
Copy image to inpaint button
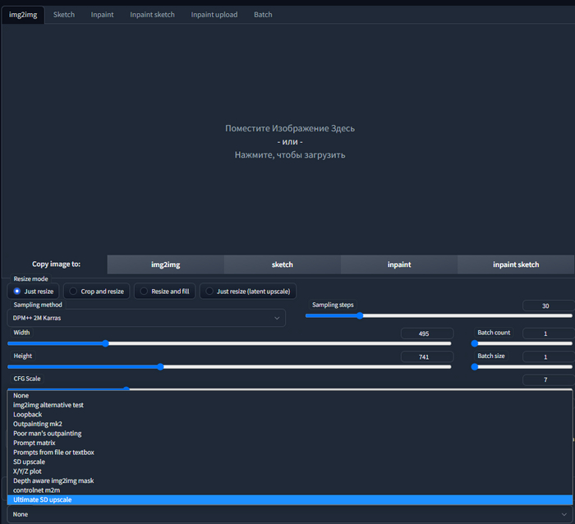[398, 264]
